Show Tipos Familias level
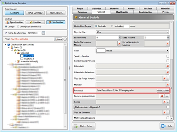The width and height of the screenshot is (177, 132). click(15, 22)
